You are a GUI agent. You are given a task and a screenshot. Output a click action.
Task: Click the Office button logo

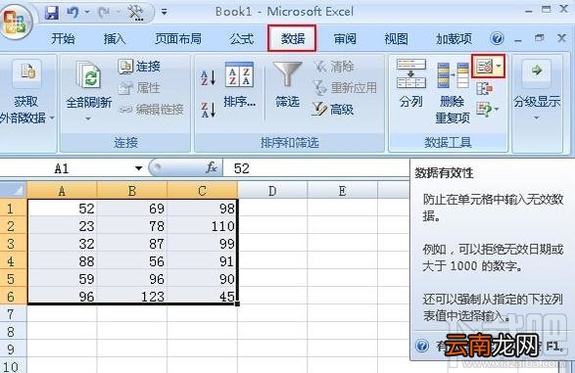(x=16, y=21)
